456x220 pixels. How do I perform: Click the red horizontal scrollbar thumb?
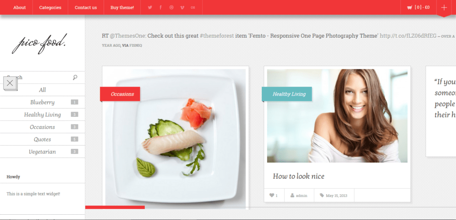point(115,207)
